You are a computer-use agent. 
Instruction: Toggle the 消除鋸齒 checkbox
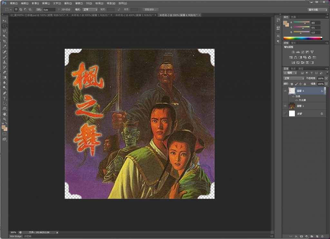(59, 9)
